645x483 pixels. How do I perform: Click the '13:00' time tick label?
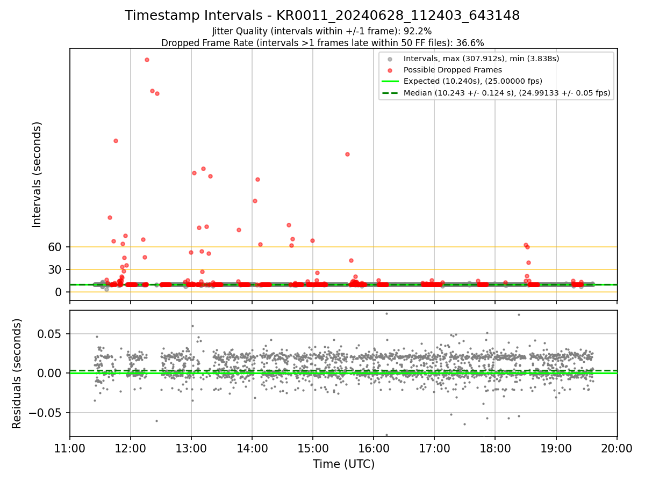(191, 447)
